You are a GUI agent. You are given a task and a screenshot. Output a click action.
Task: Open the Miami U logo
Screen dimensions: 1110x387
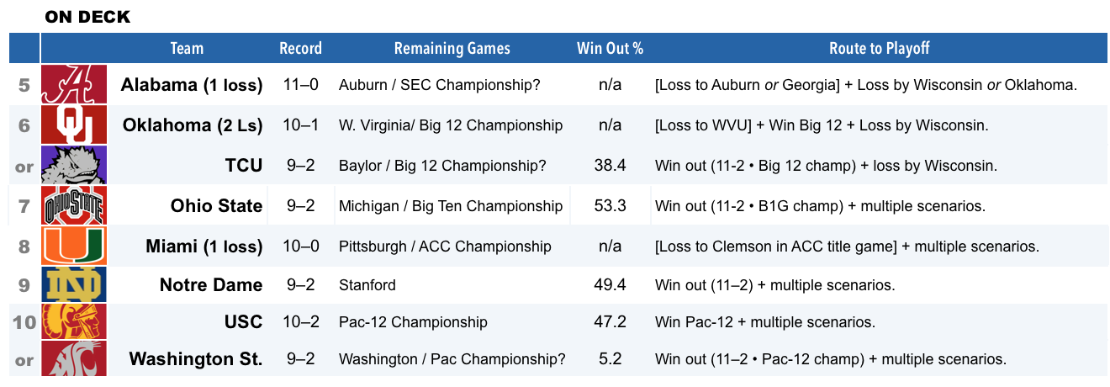click(75, 246)
